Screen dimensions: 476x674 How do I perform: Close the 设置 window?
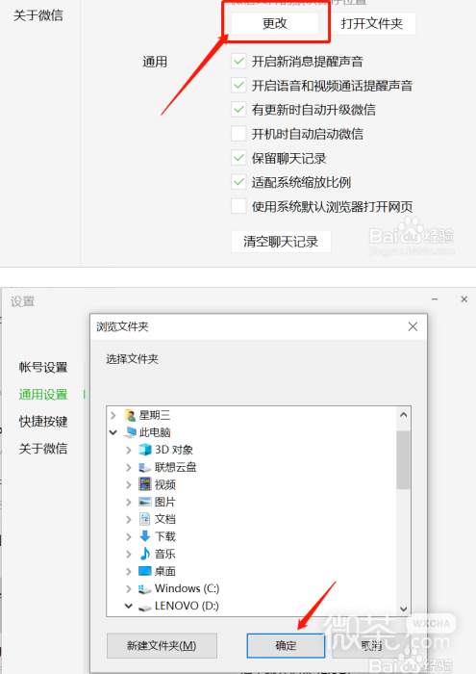pos(464,299)
